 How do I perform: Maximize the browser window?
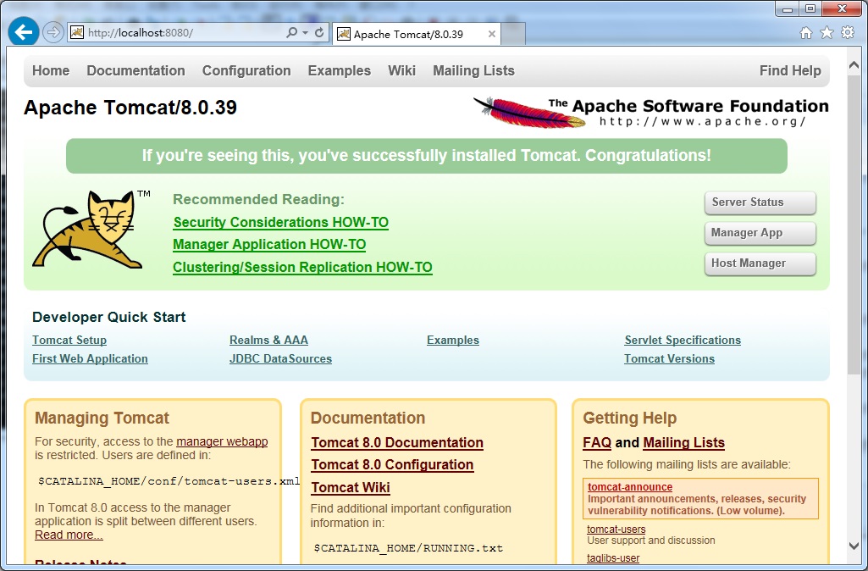point(810,8)
